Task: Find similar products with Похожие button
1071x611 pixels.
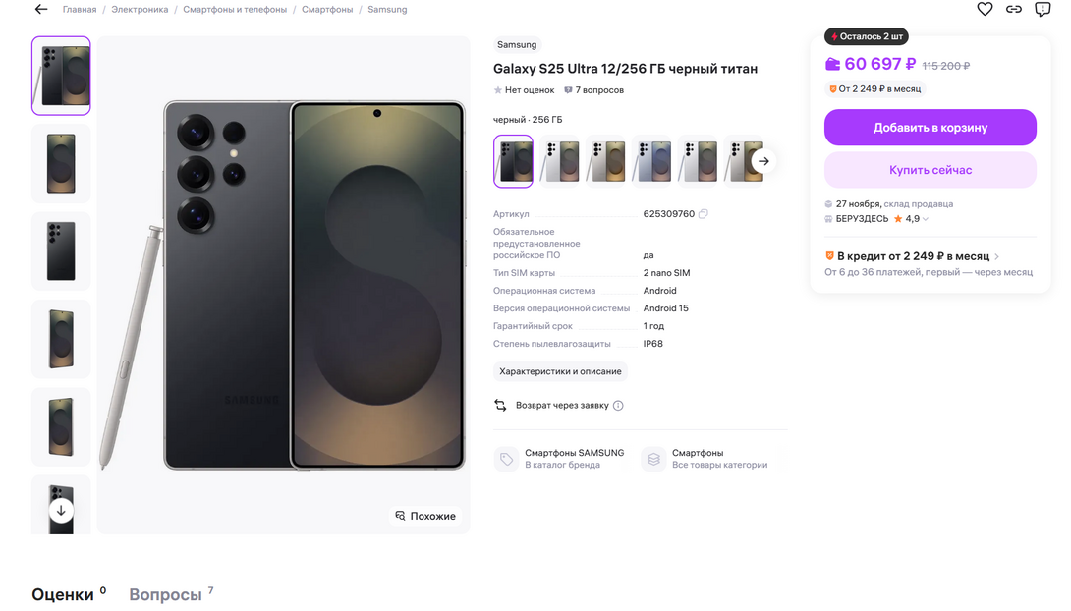Action: point(425,516)
